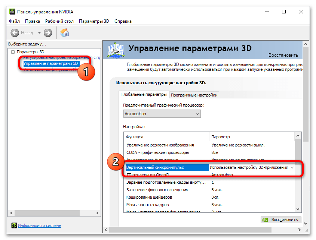This screenshot has height=240, width=316.
Task: Click main panel vertical scroll down arrow
Action: [x=306, y=224]
